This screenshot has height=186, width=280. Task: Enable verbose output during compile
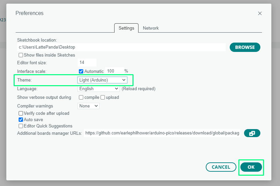(81, 97)
